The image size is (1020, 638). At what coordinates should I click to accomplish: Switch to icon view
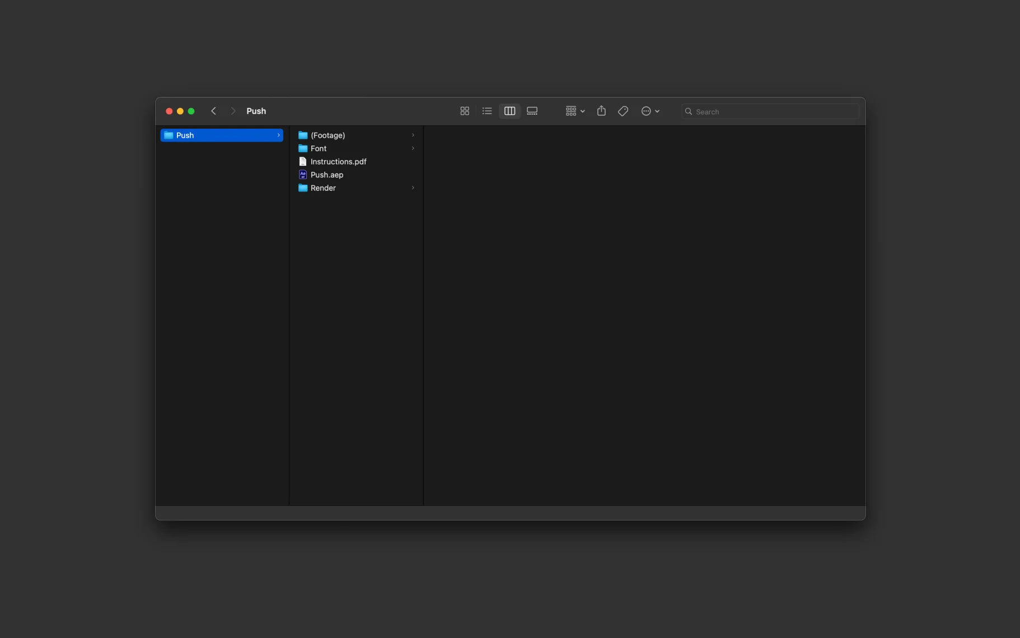tap(465, 111)
